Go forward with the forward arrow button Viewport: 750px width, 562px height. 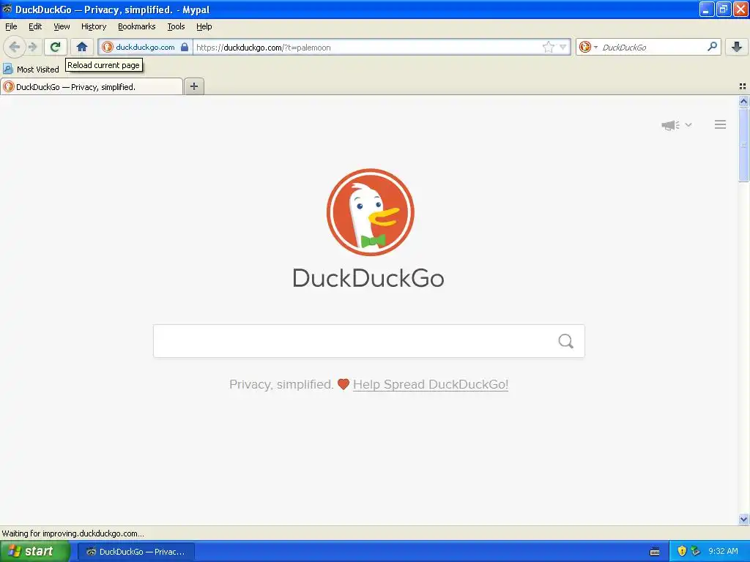click(x=32, y=47)
